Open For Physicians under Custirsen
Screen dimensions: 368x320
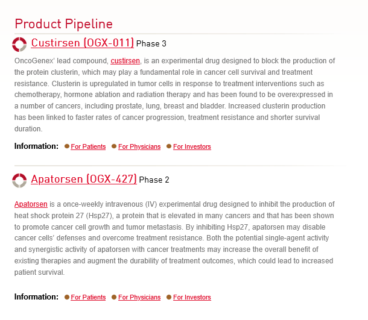point(139,147)
